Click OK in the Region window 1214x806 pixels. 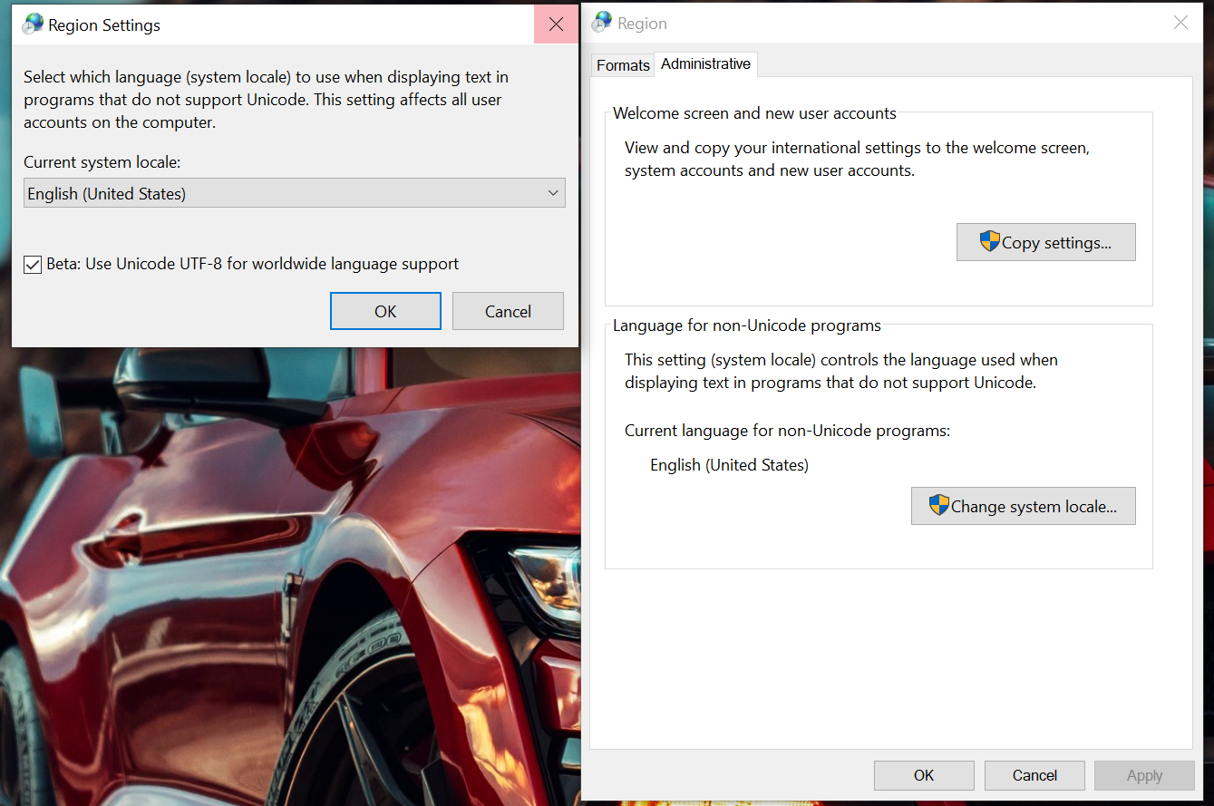924,775
